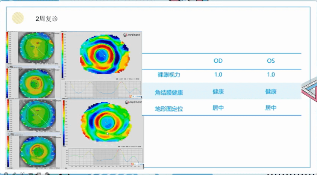Click the OS column header
The width and height of the screenshot is (317, 175).
tap(271, 60)
